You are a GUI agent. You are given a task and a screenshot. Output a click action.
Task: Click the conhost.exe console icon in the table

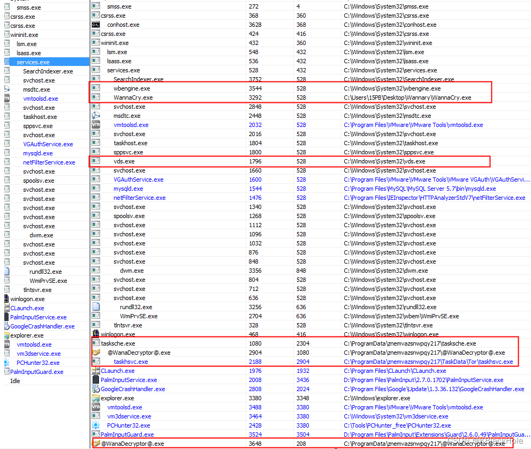(96, 25)
